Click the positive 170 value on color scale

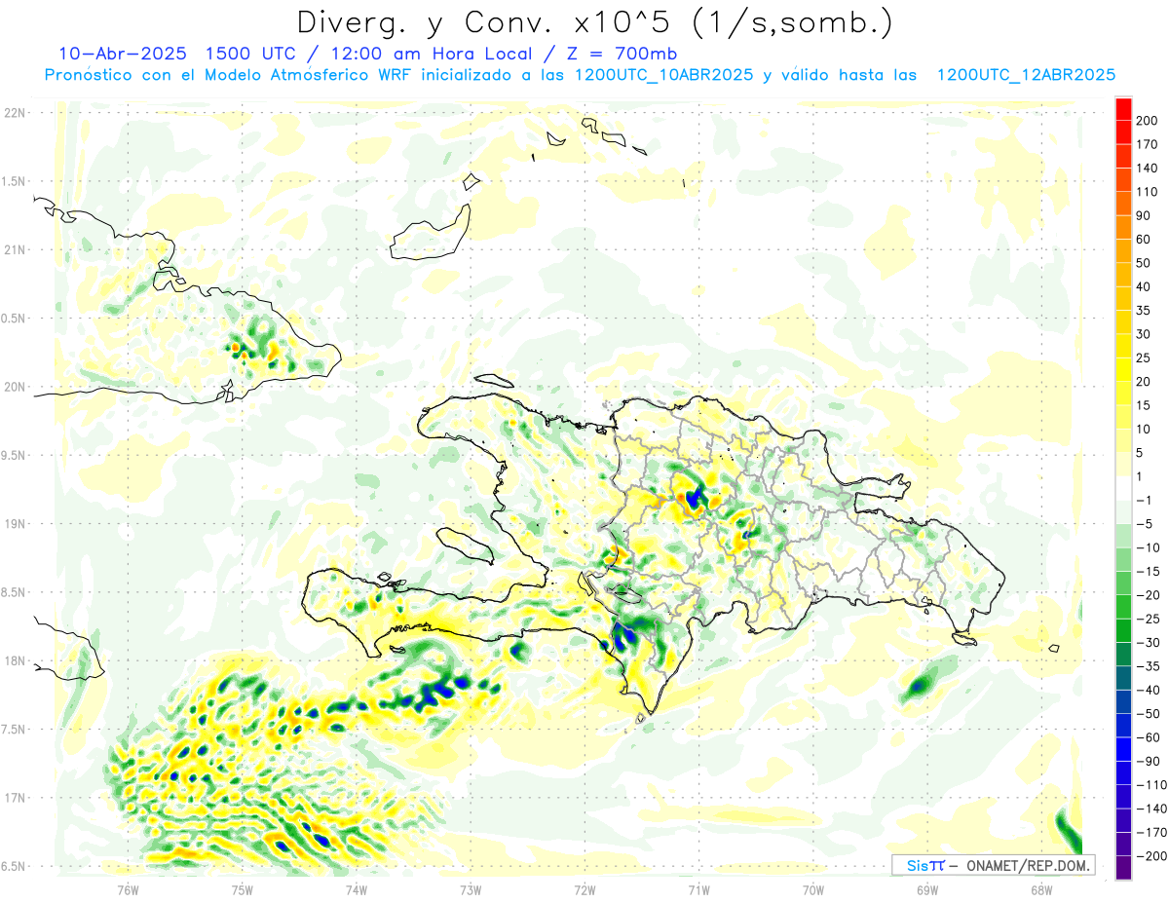coord(1148,144)
